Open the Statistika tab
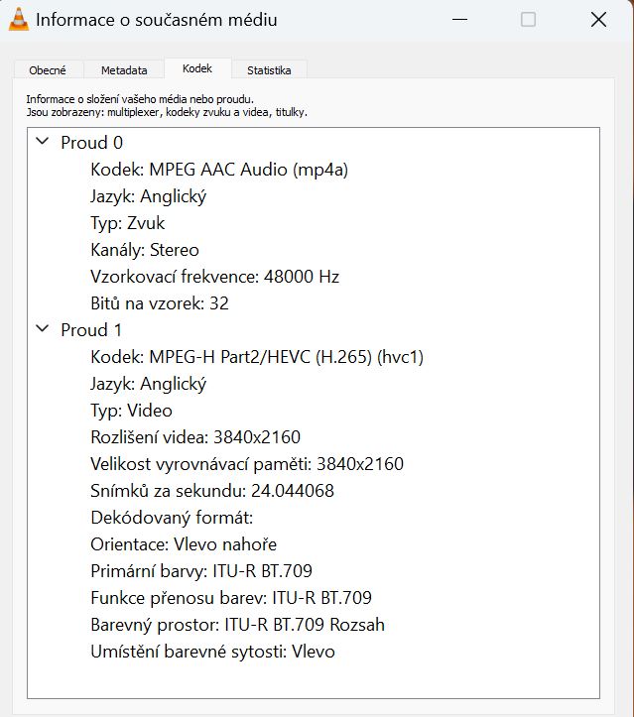Screen dimensions: 634x717 [269, 70]
